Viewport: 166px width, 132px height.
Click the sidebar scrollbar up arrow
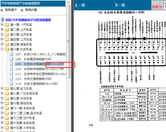point(68,2)
